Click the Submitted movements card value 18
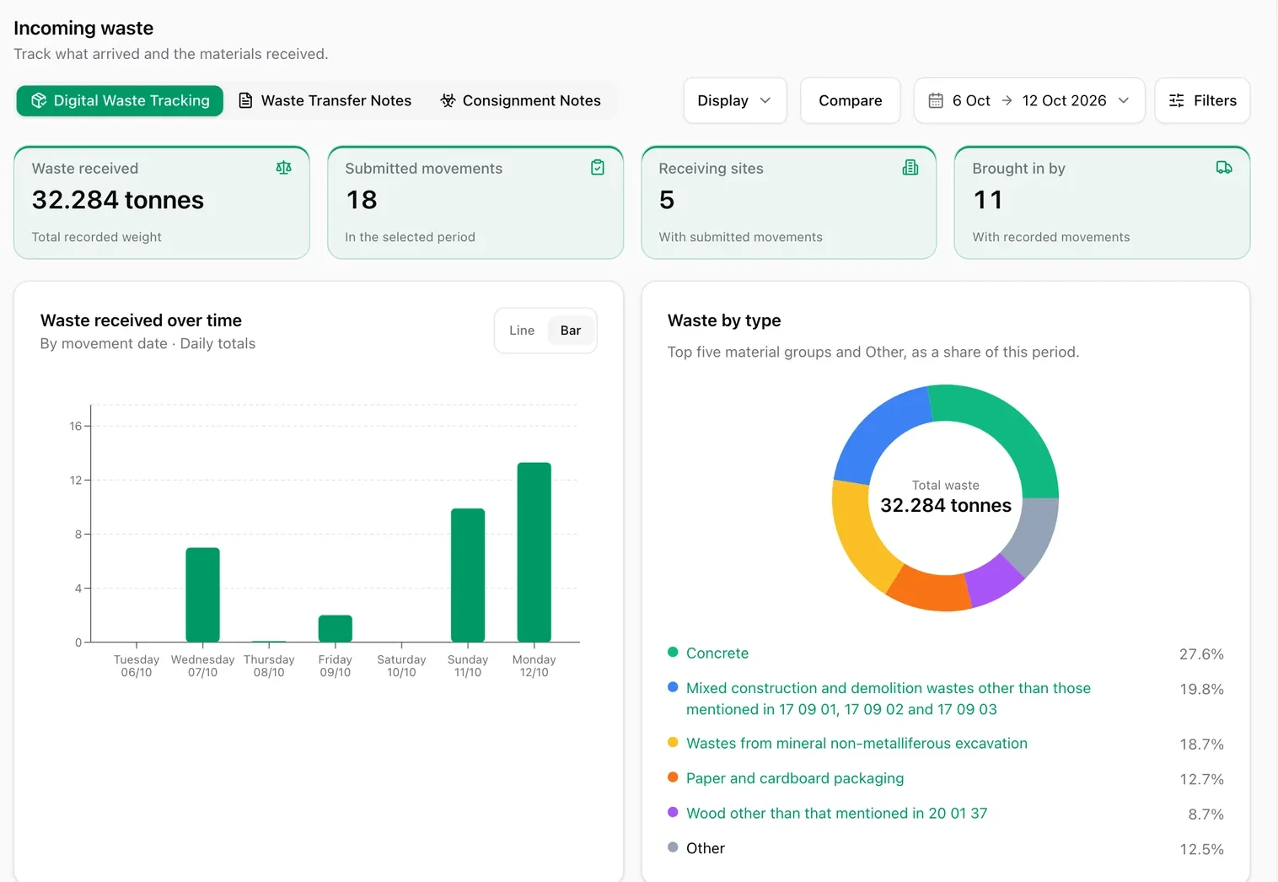Image resolution: width=1278 pixels, height=882 pixels. [362, 200]
